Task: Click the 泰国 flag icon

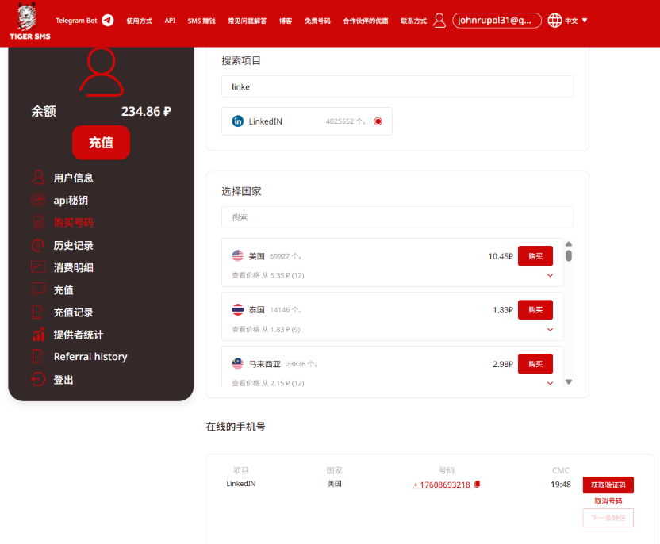Action: (238, 309)
